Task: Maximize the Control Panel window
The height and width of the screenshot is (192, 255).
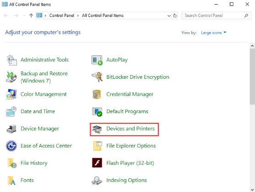Action: pyautogui.click(x=232, y=4)
